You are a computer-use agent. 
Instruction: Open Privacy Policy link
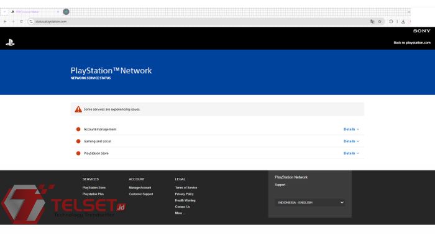[184, 194]
